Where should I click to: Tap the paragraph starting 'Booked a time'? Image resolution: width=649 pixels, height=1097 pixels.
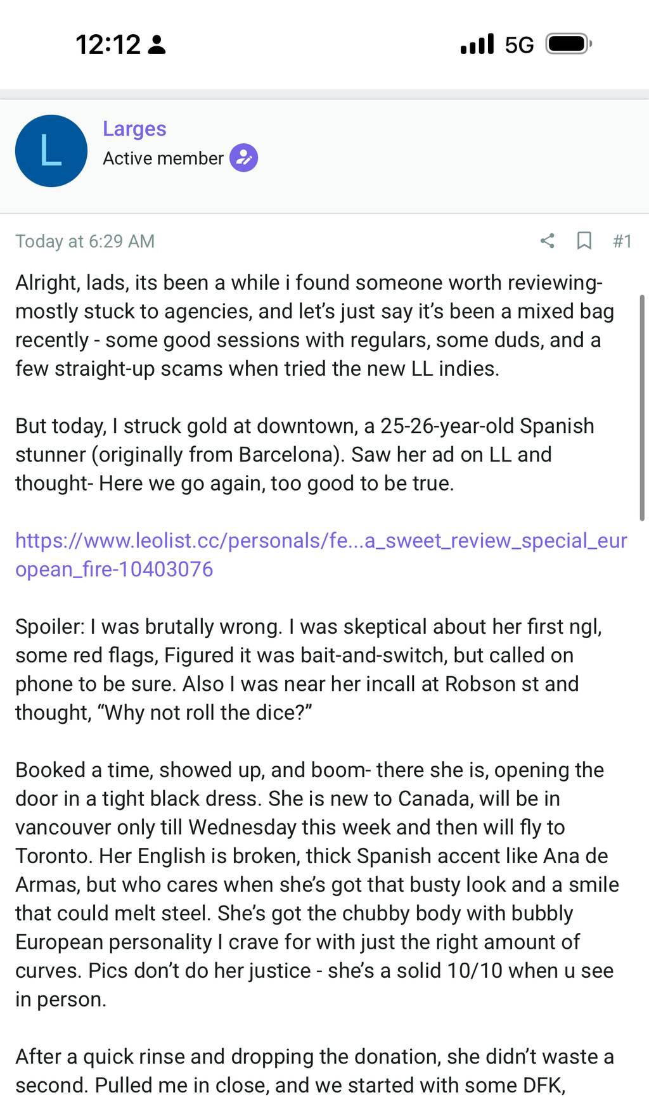317,884
